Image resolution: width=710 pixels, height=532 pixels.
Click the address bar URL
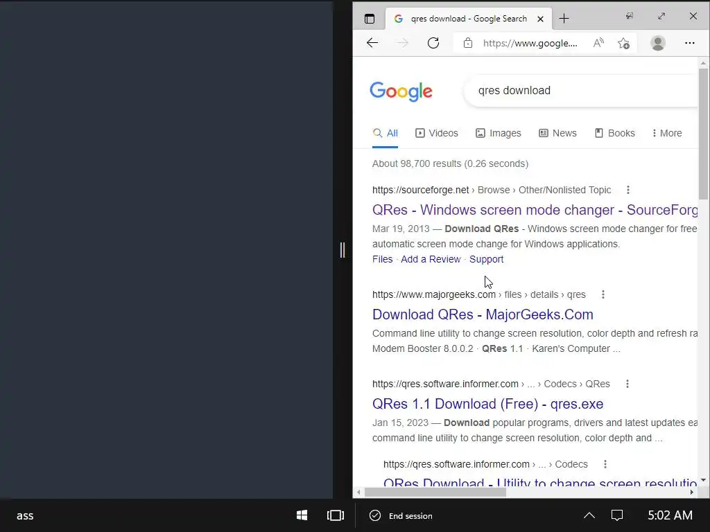530,44
